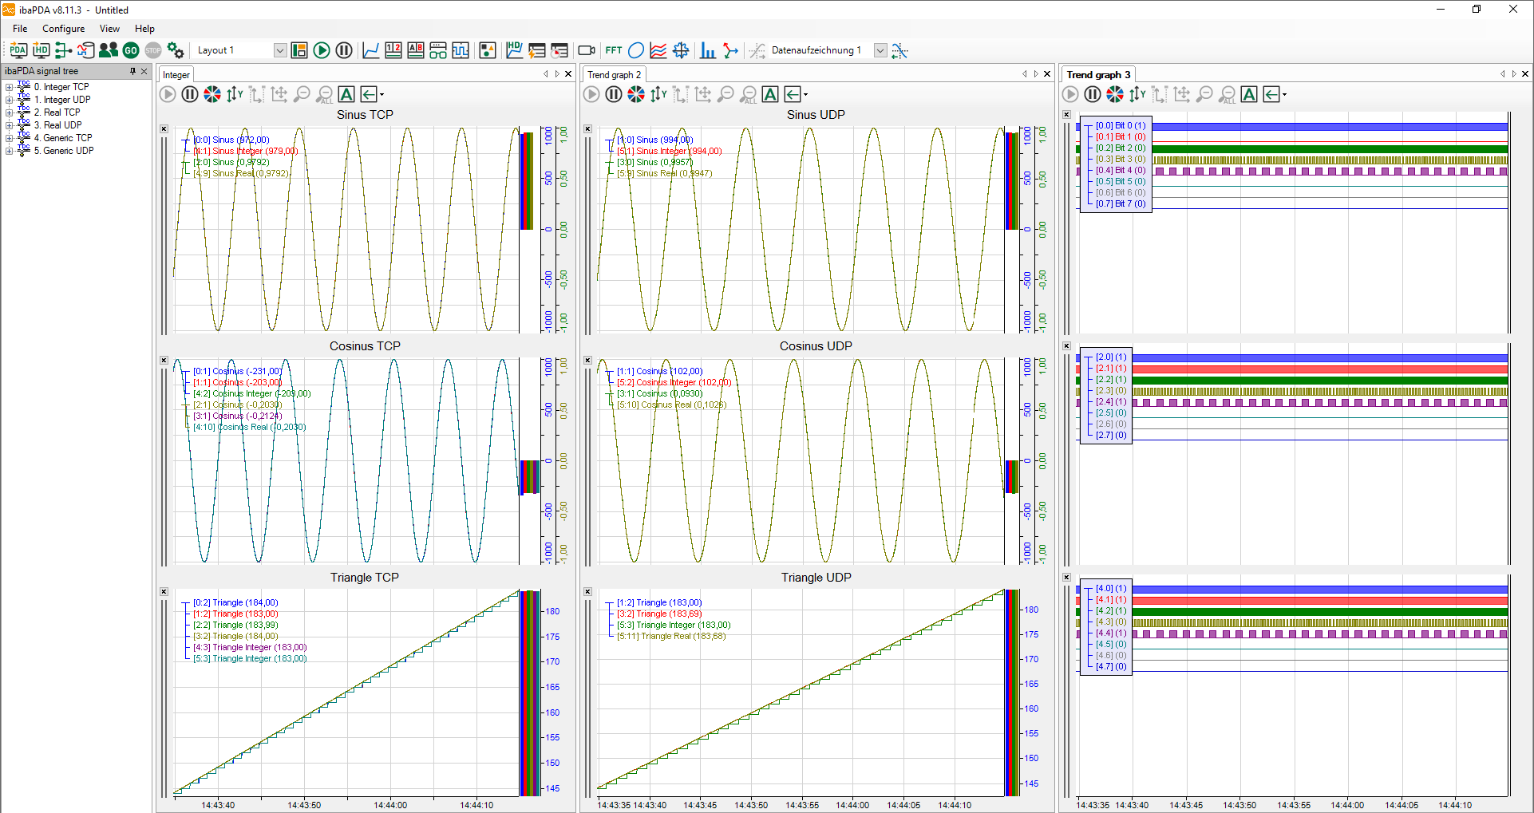Pause the Trend graph 2 display

tap(613, 94)
